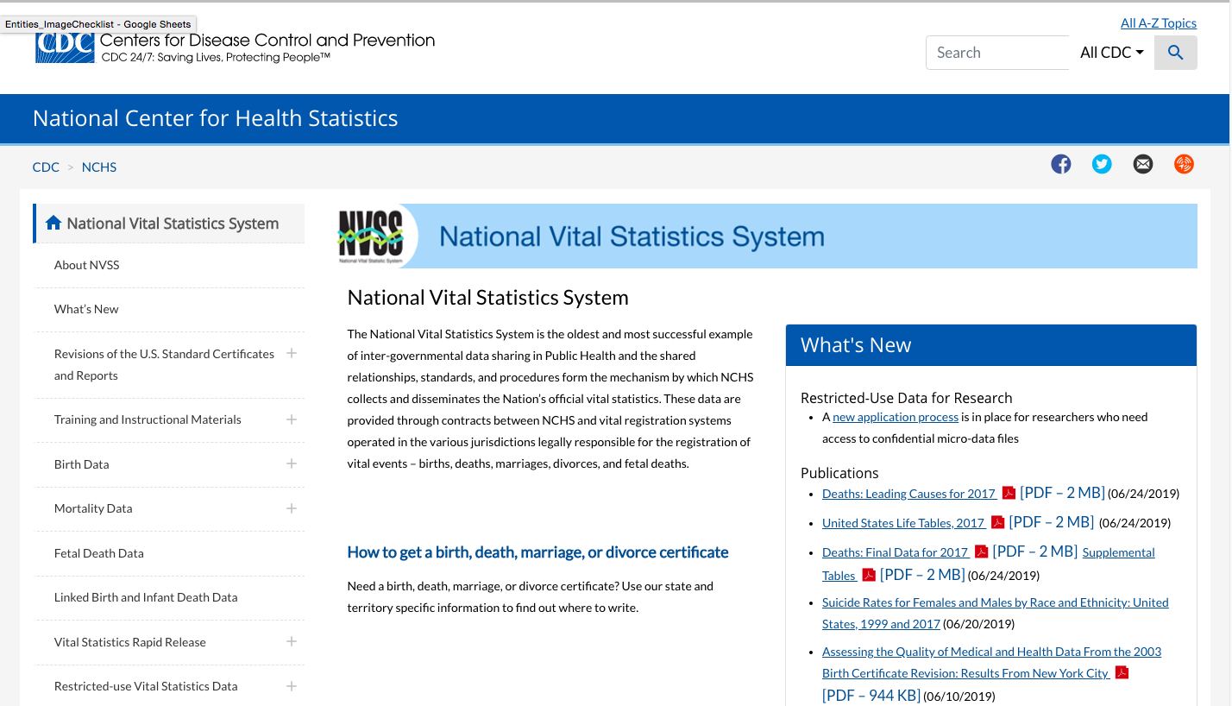Expand Training and Instructional Materials section
This screenshot has width=1232, height=706.
(x=292, y=419)
